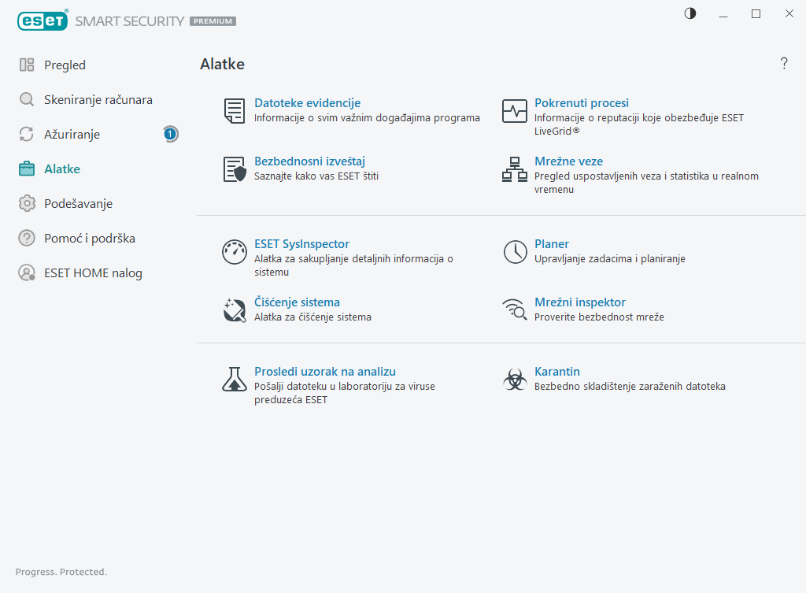Open ESET HOME nalog in the sidebar
Viewport: 806px width, 593px height.
[x=93, y=273]
